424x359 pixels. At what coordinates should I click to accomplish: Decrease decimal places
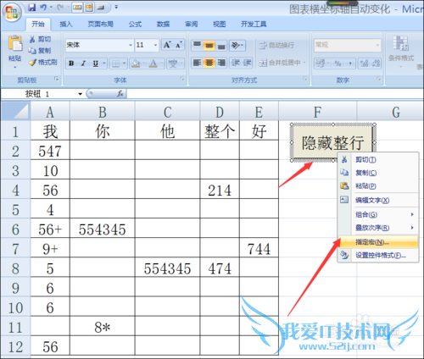376,64
